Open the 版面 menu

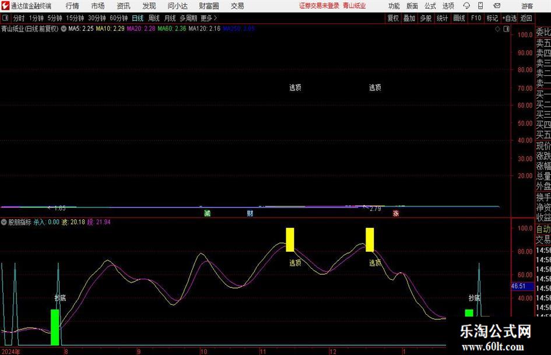412,6
